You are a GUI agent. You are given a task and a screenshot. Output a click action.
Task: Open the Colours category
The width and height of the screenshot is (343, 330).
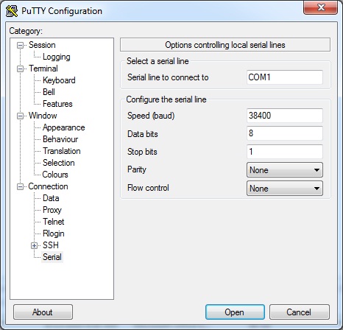pos(55,175)
